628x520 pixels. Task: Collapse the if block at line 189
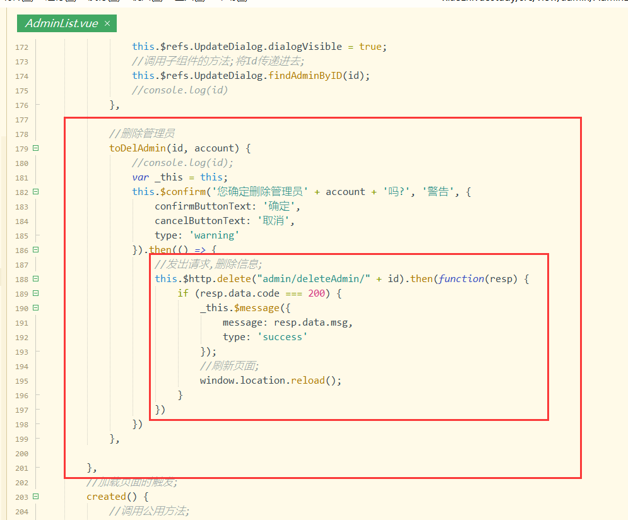35,293
